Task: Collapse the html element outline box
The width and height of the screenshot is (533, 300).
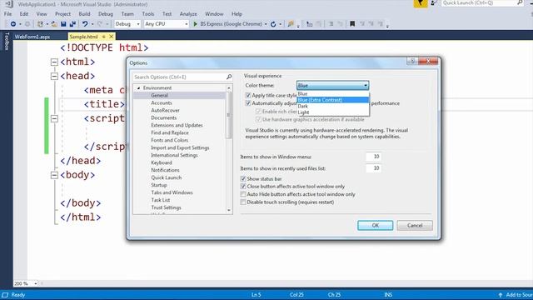Action: (54, 62)
